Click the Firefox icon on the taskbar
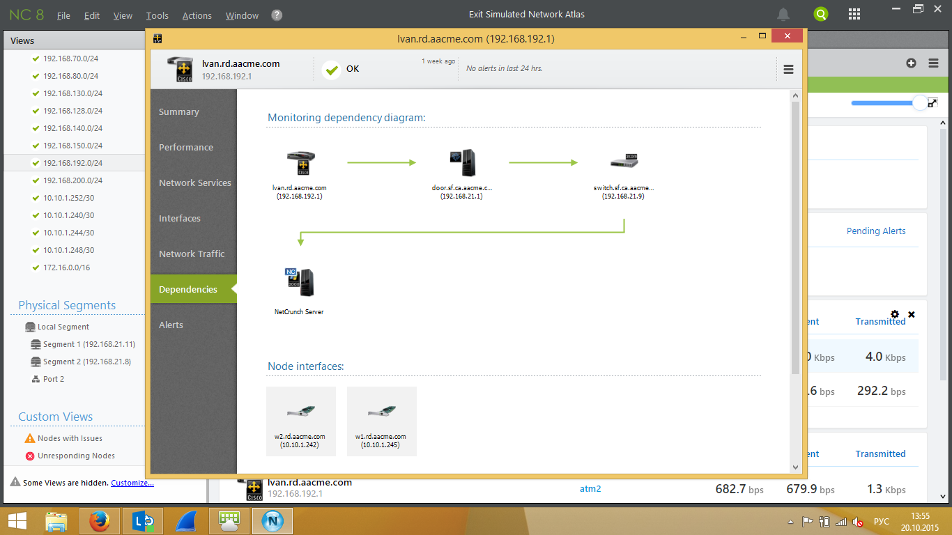 [x=98, y=520]
